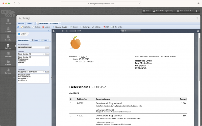
Task: Open Buchungen from the toolbar
Action: [85, 27]
